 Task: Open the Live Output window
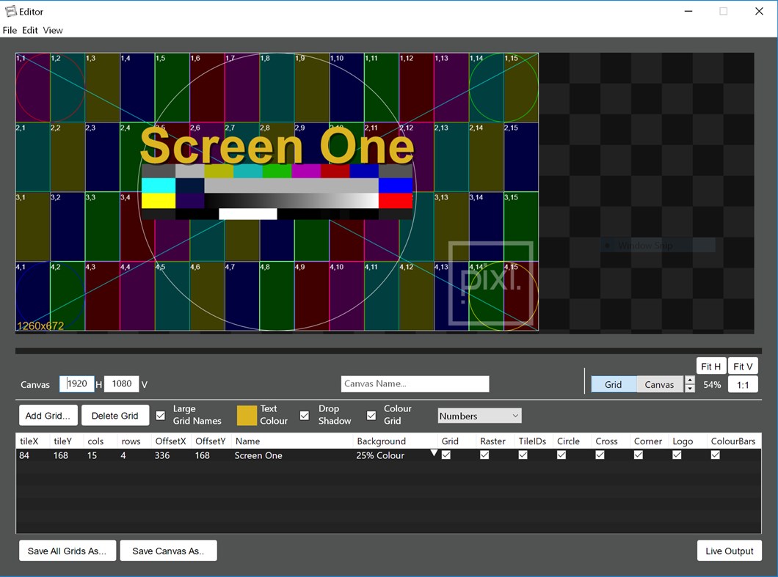[729, 551]
